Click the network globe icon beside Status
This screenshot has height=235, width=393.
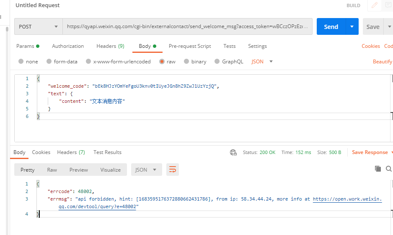coord(233,152)
